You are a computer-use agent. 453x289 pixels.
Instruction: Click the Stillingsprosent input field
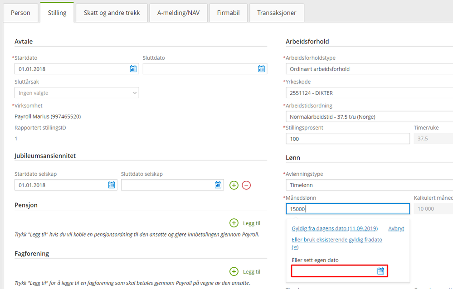(x=348, y=139)
